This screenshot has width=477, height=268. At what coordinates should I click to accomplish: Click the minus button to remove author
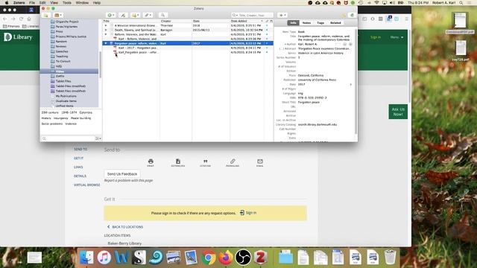tap(344, 45)
